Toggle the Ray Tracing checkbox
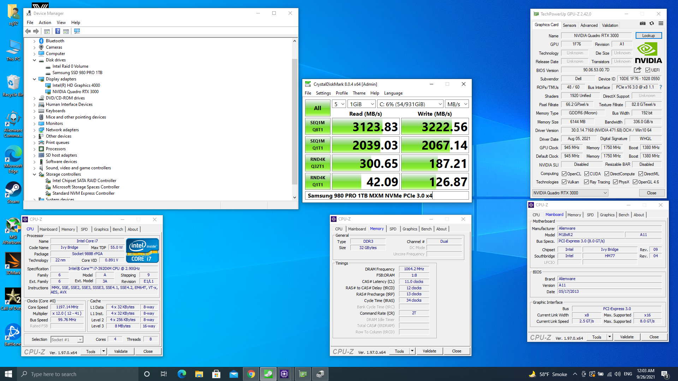The height and width of the screenshot is (381, 678). tap(586, 182)
